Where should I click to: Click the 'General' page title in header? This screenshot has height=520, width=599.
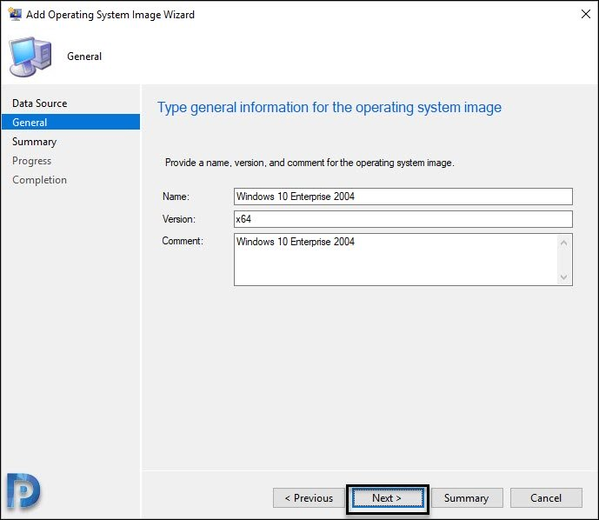point(84,57)
